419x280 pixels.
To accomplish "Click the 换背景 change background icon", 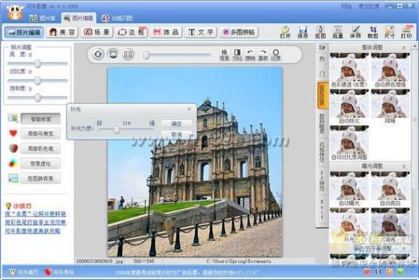I will pyautogui.click(x=224, y=55).
